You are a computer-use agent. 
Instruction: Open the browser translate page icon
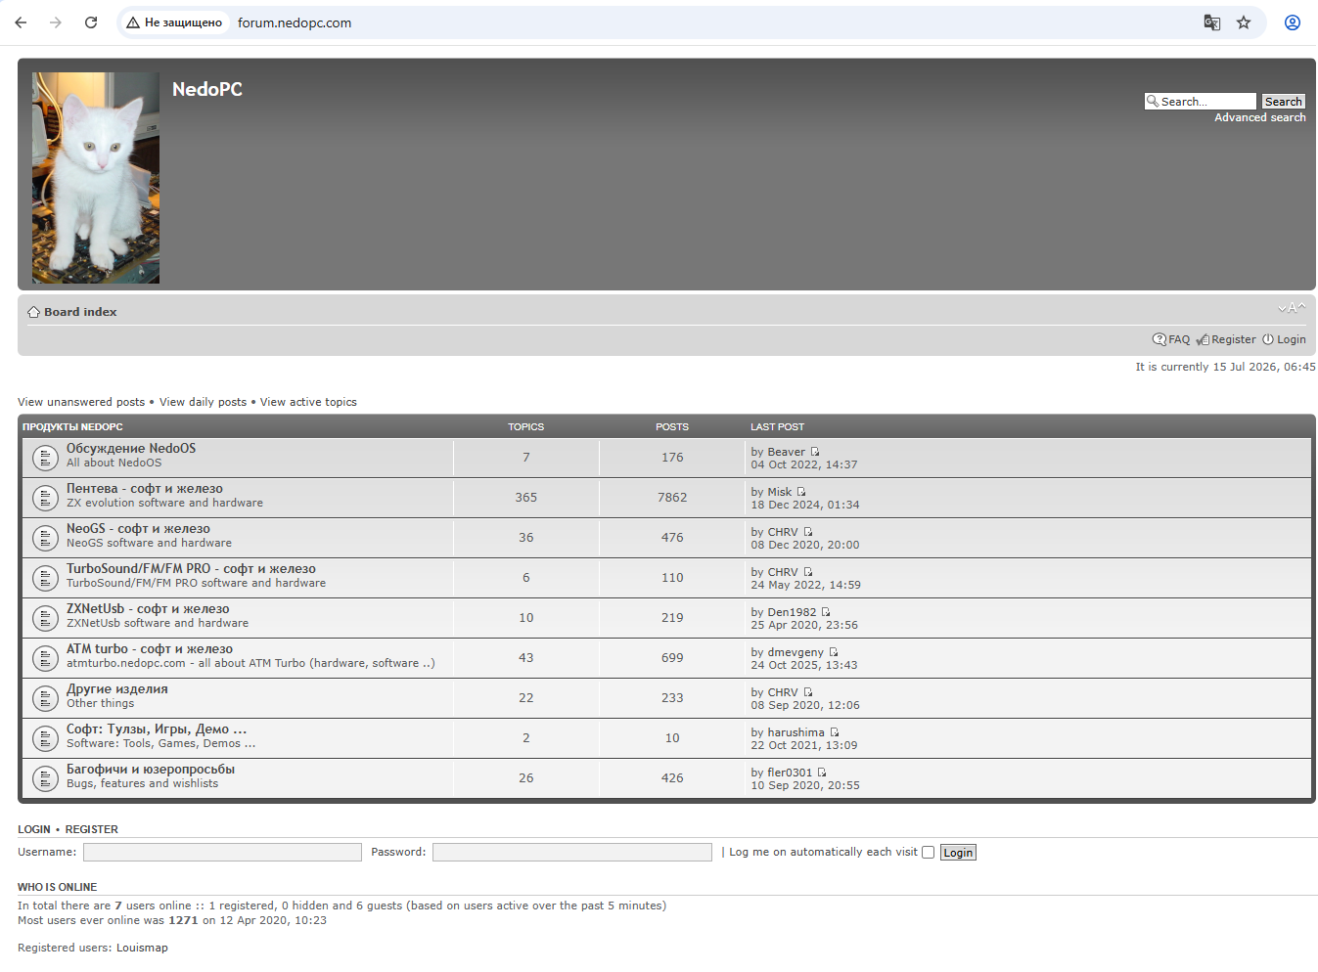pyautogui.click(x=1212, y=22)
